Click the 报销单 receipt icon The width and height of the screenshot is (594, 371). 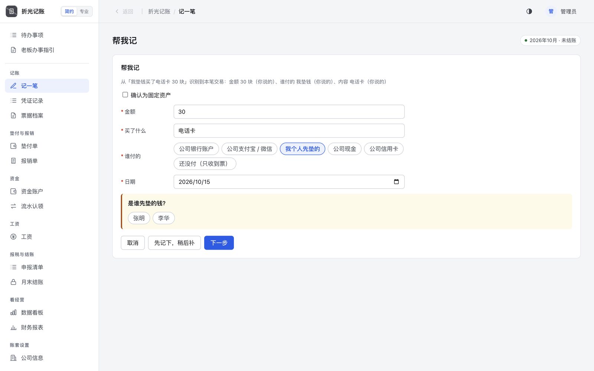click(x=13, y=161)
